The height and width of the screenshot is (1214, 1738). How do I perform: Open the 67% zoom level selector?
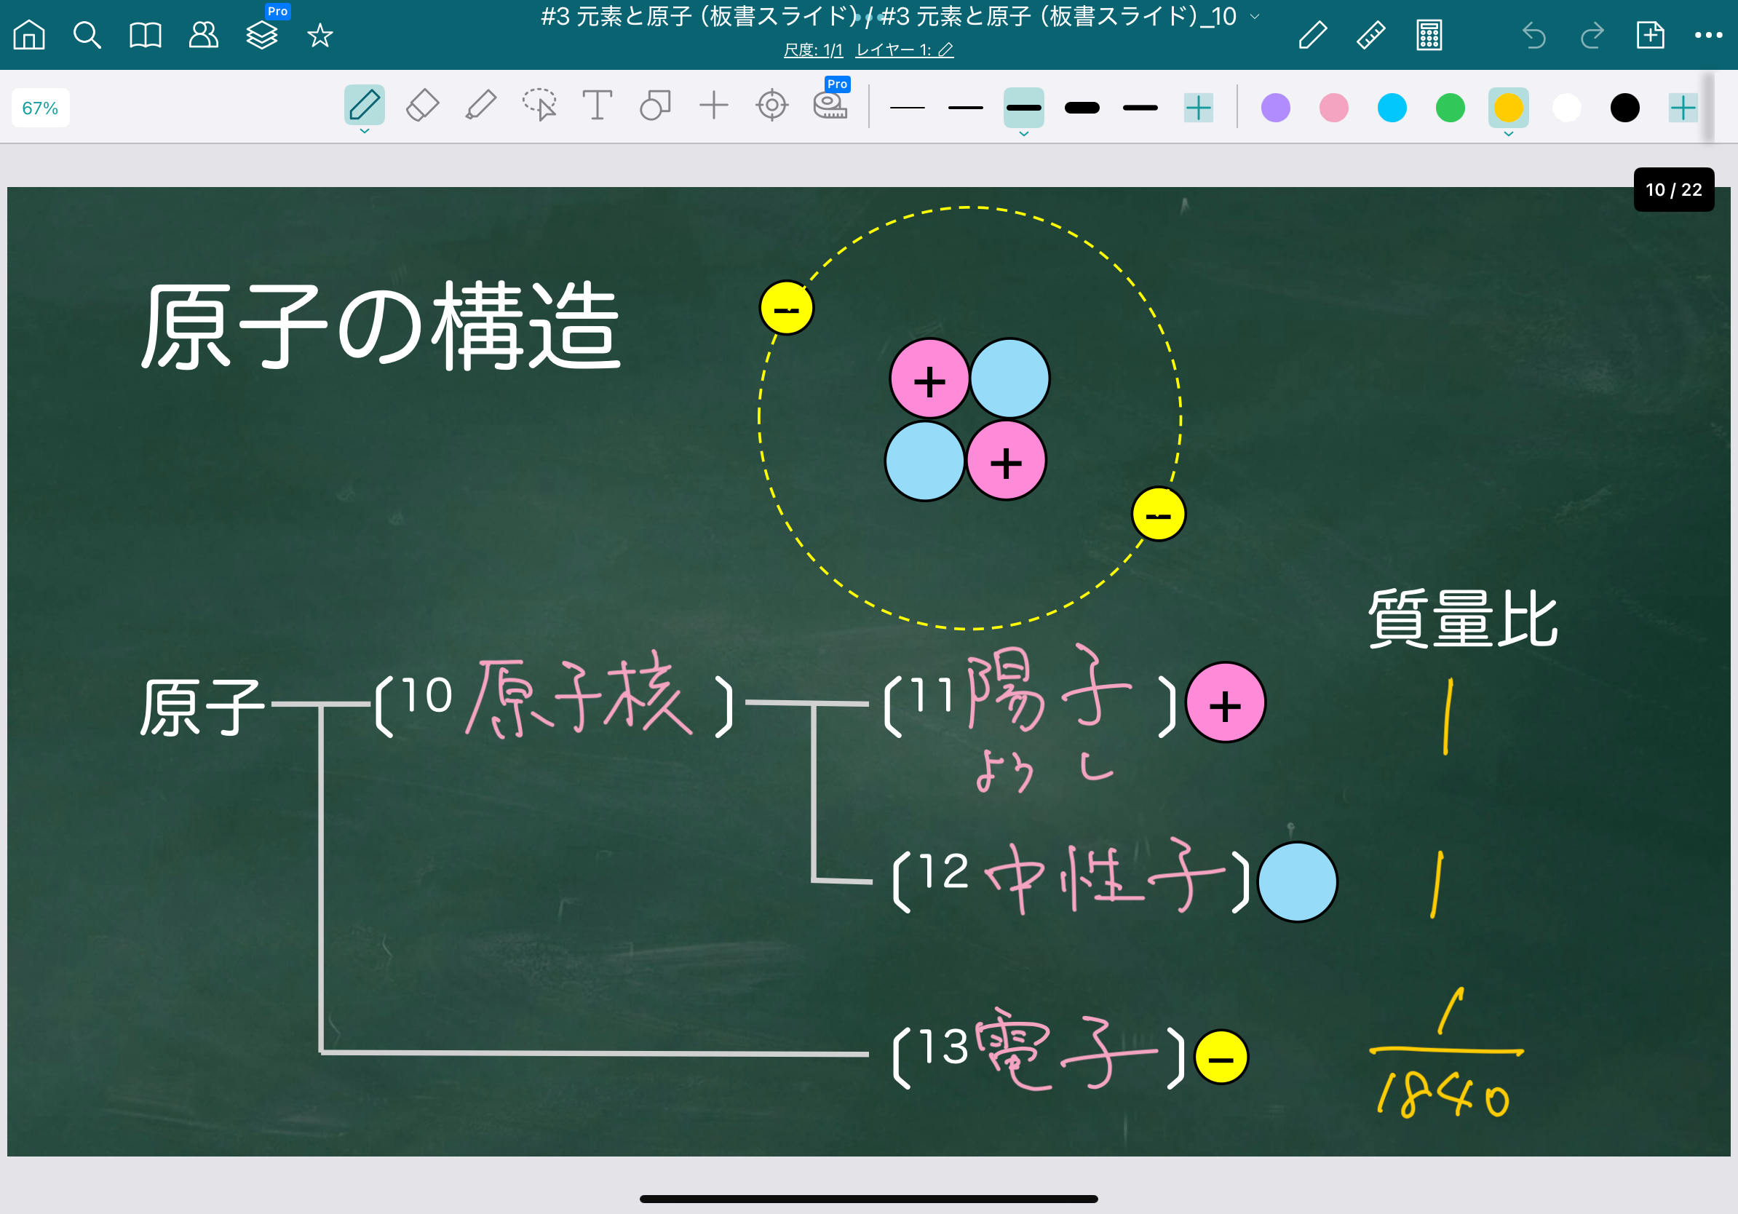[41, 108]
